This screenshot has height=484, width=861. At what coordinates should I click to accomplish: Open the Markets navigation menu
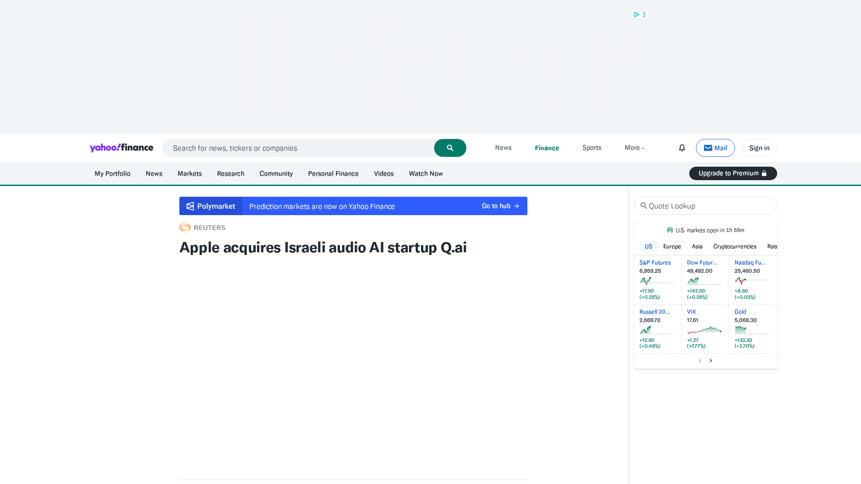coord(189,173)
